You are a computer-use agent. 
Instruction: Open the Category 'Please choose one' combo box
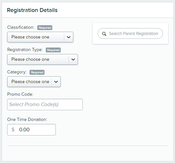pyautogui.click(x=34, y=82)
